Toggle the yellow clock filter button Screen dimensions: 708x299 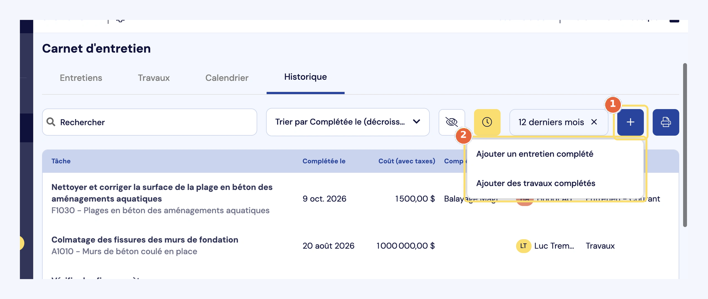(x=487, y=122)
